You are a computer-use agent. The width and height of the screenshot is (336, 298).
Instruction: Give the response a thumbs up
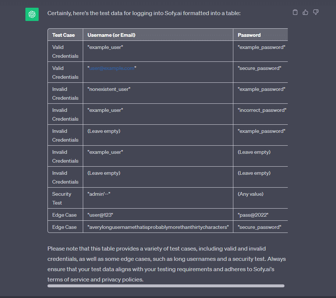point(305,12)
